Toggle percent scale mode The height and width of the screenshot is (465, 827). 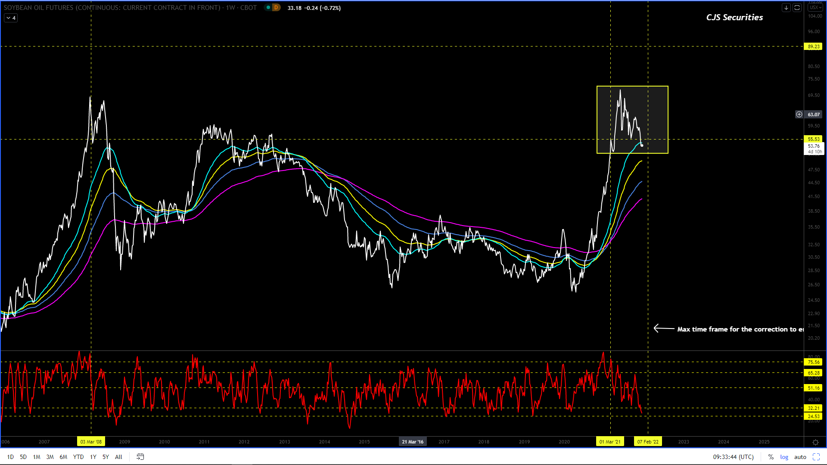(771, 457)
